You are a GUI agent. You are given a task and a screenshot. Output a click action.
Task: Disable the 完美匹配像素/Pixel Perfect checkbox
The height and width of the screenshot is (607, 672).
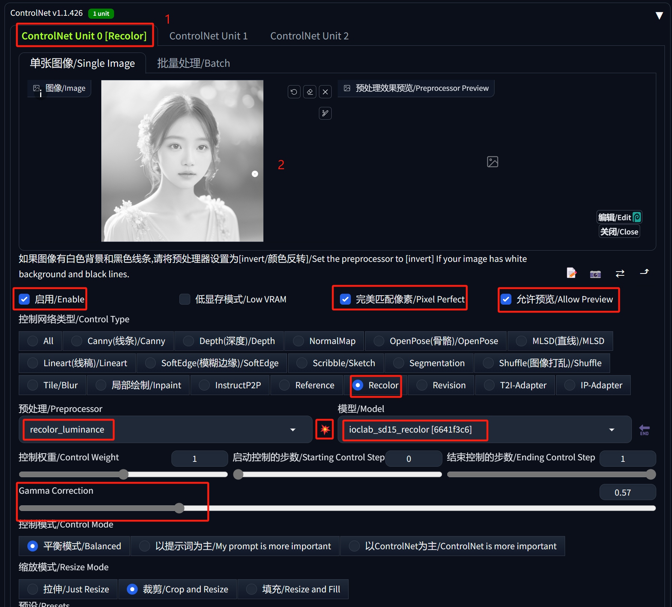(345, 299)
